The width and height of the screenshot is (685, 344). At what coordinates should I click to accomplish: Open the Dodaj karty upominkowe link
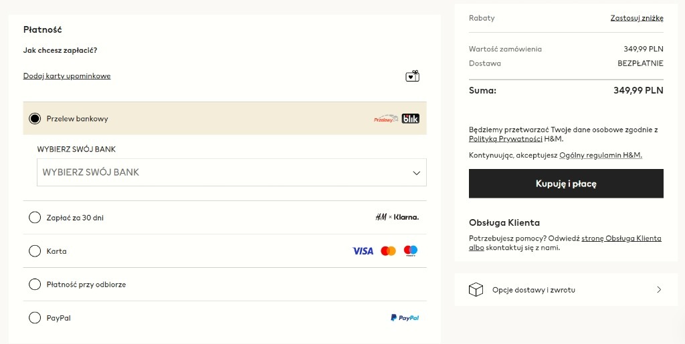(67, 76)
